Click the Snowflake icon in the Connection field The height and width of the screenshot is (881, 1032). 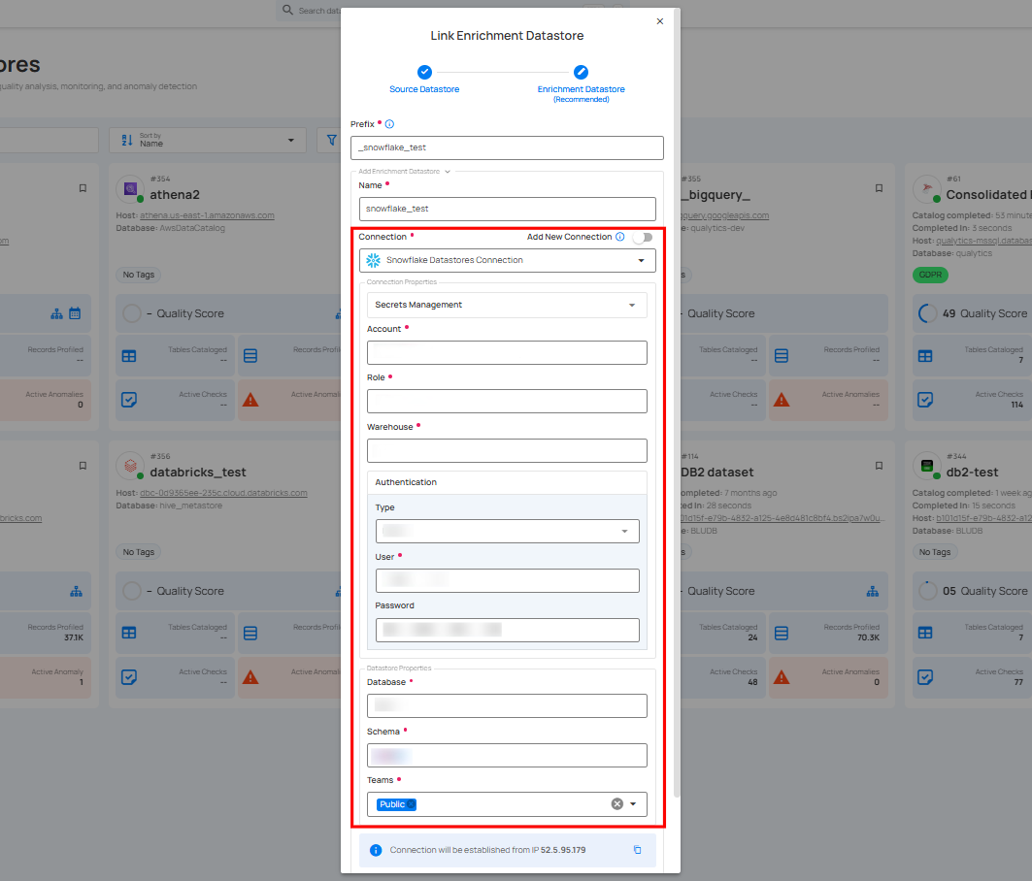pos(374,260)
